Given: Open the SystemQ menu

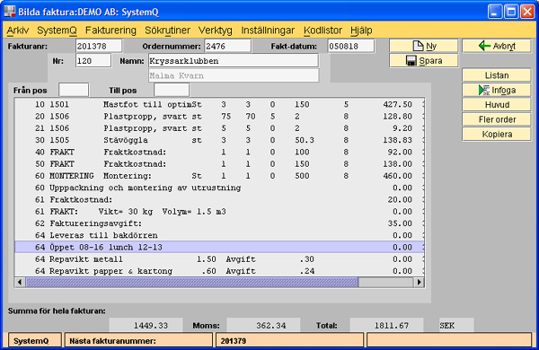Looking at the screenshot, I should click(57, 31).
